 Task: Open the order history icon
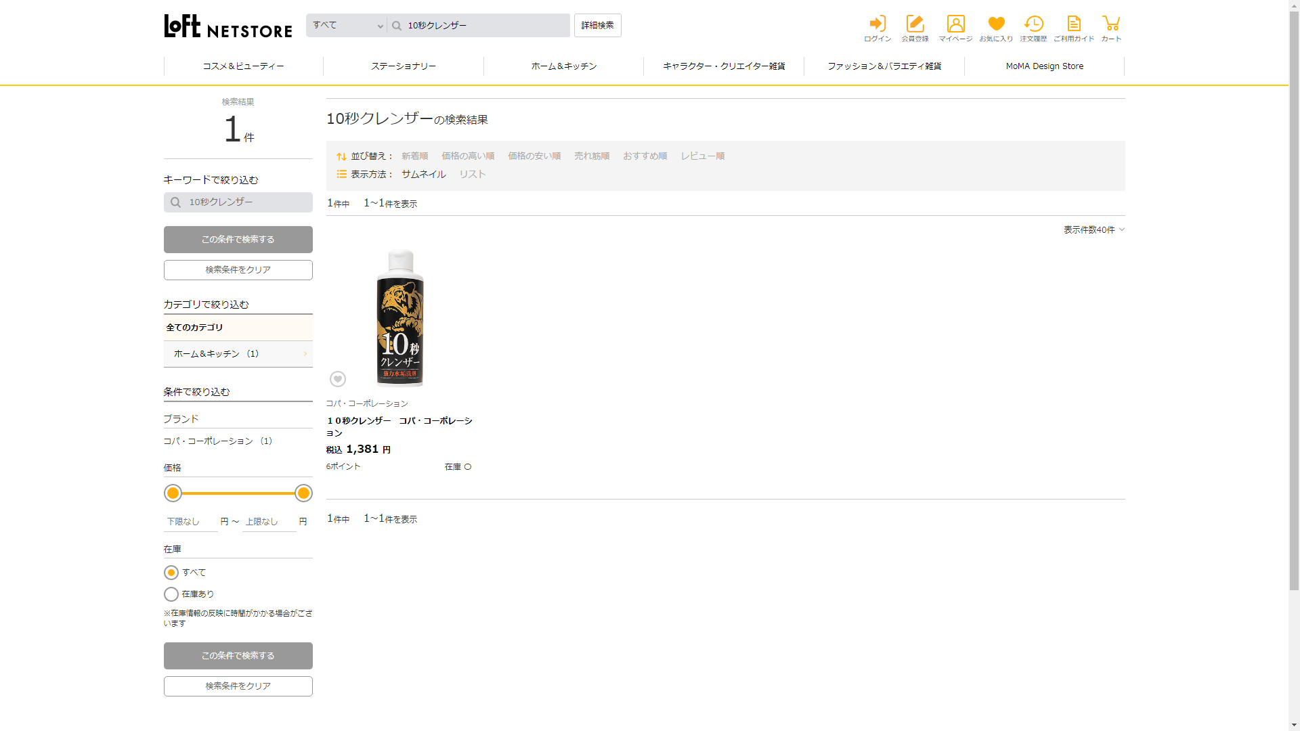(1033, 25)
